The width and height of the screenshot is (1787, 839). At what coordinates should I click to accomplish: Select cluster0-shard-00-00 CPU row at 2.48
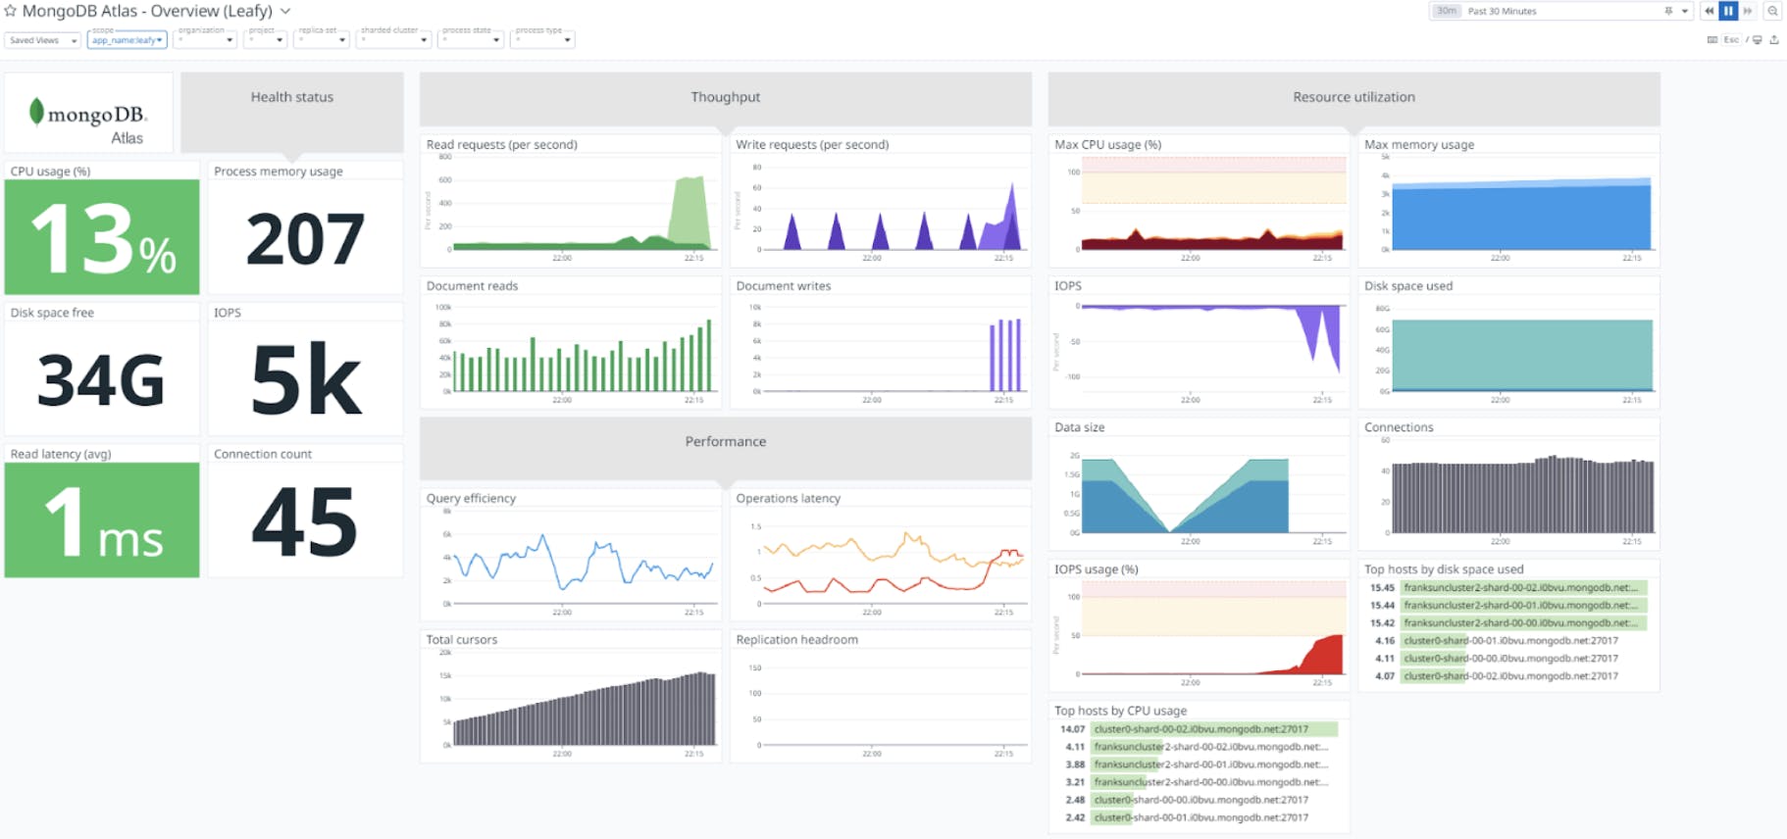coord(1198,800)
